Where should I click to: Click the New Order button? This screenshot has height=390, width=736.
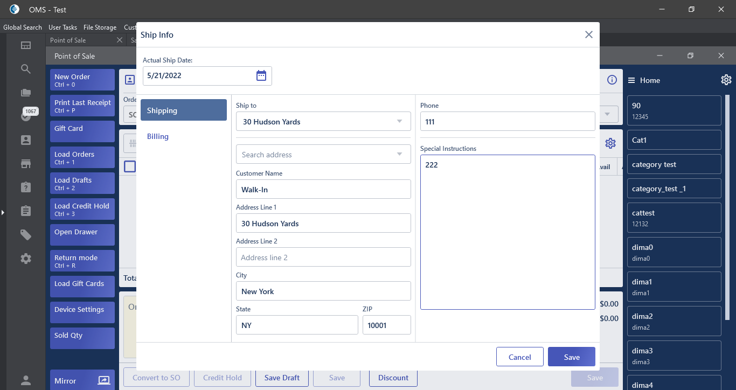[82, 80]
